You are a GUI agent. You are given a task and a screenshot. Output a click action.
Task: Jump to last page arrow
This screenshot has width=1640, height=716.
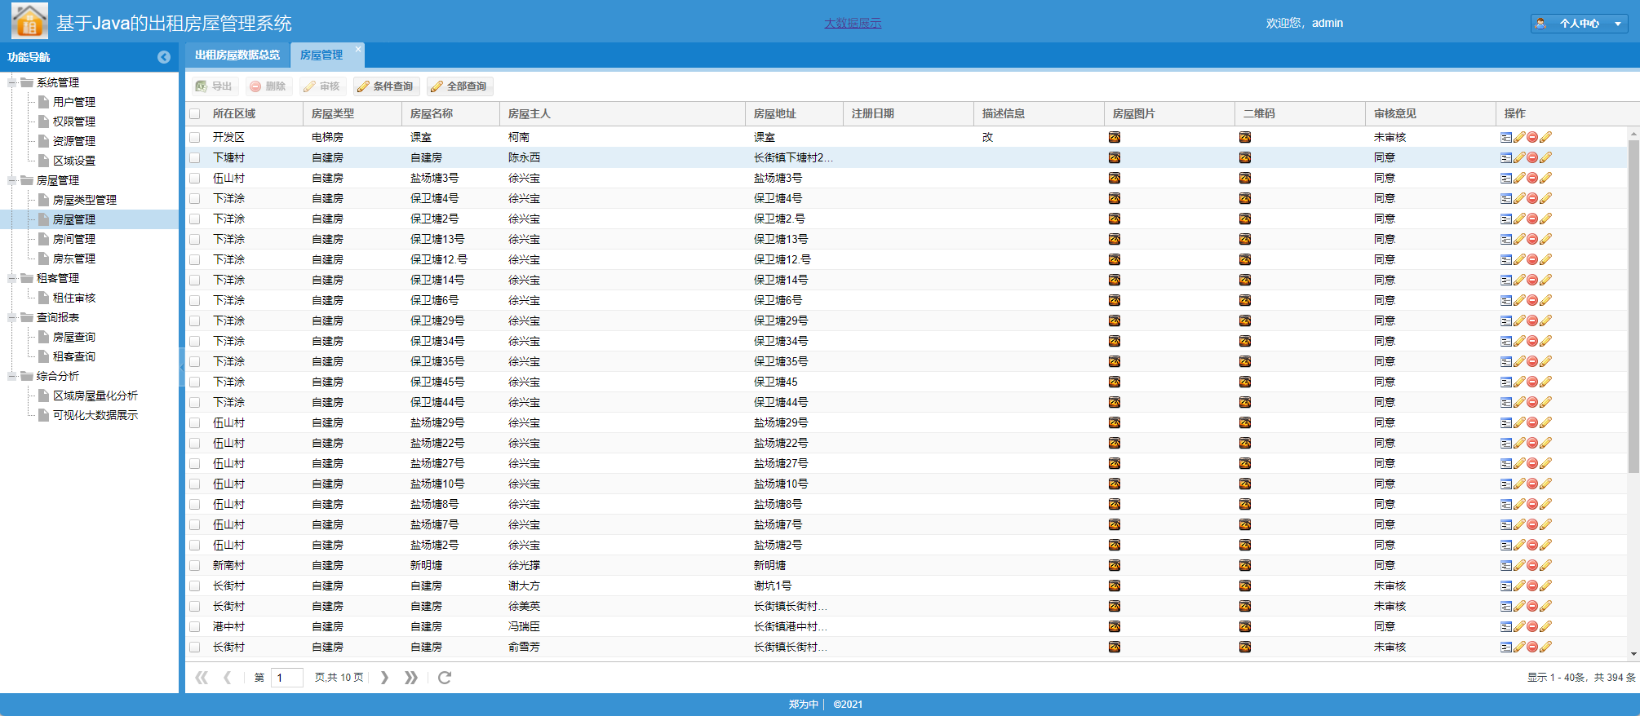[411, 678]
